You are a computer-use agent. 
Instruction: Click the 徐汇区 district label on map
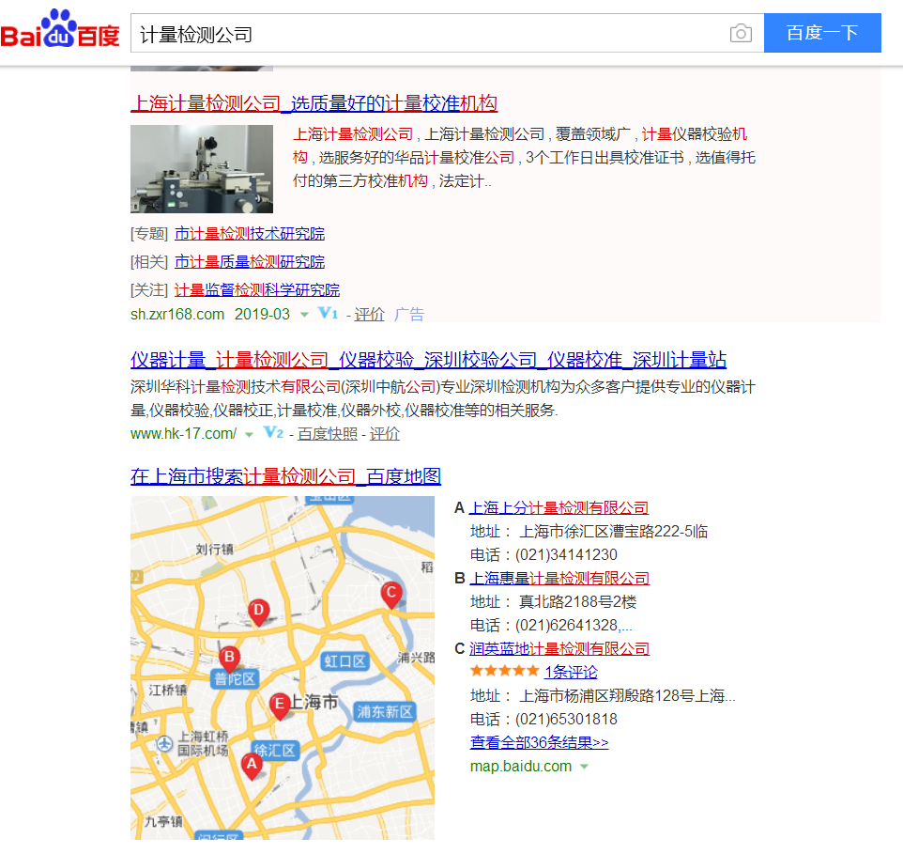click(x=275, y=751)
